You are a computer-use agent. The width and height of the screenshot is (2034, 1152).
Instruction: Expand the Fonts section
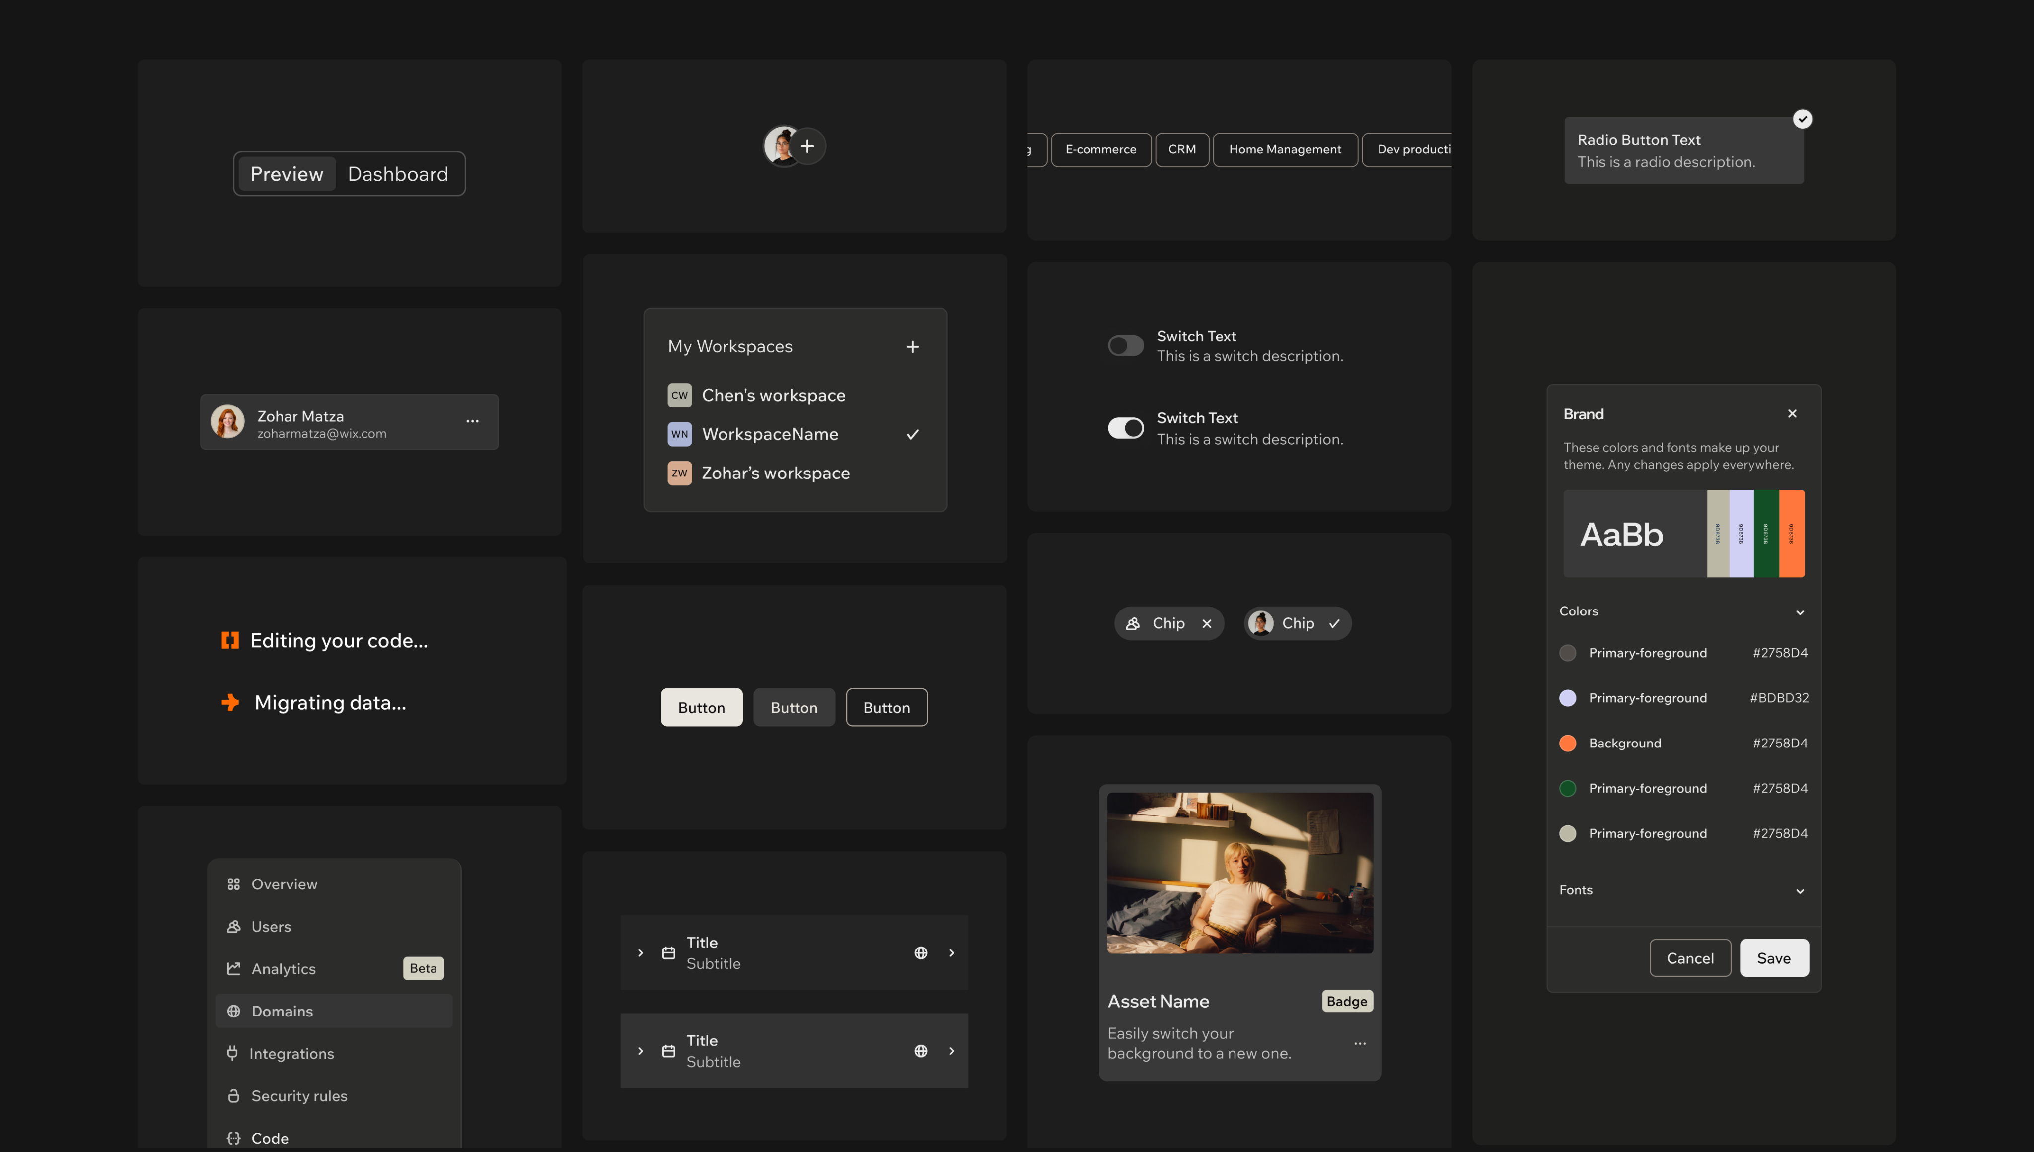point(1800,891)
